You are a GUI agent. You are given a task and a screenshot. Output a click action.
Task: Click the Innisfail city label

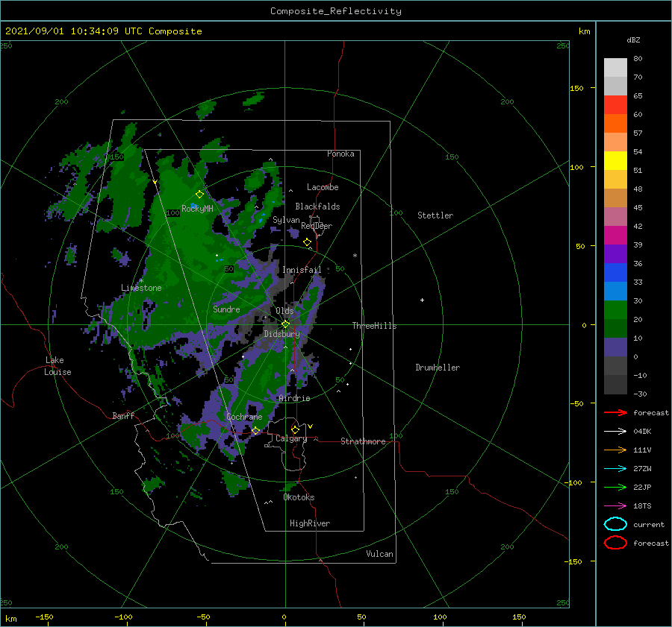point(302,270)
